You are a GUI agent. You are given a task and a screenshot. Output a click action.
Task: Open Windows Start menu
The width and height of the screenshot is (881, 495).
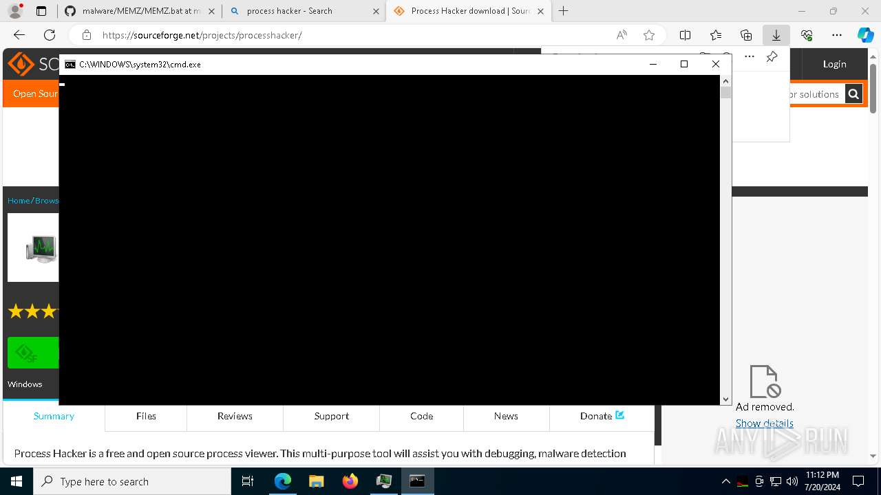(x=17, y=481)
